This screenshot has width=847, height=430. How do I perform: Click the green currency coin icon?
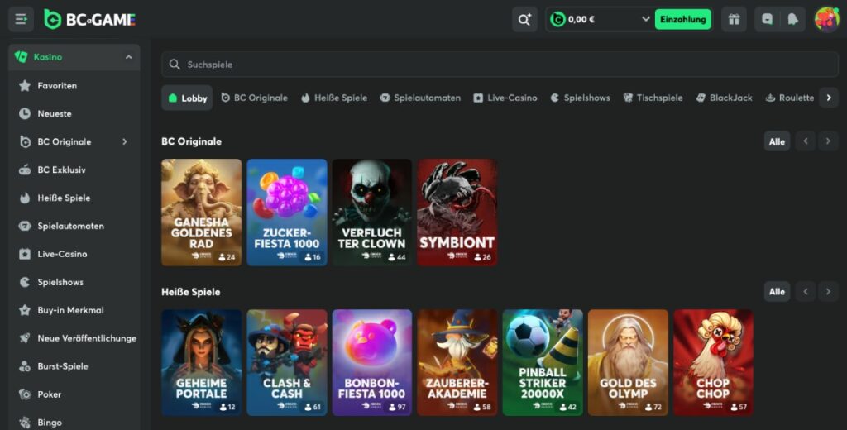[557, 20]
